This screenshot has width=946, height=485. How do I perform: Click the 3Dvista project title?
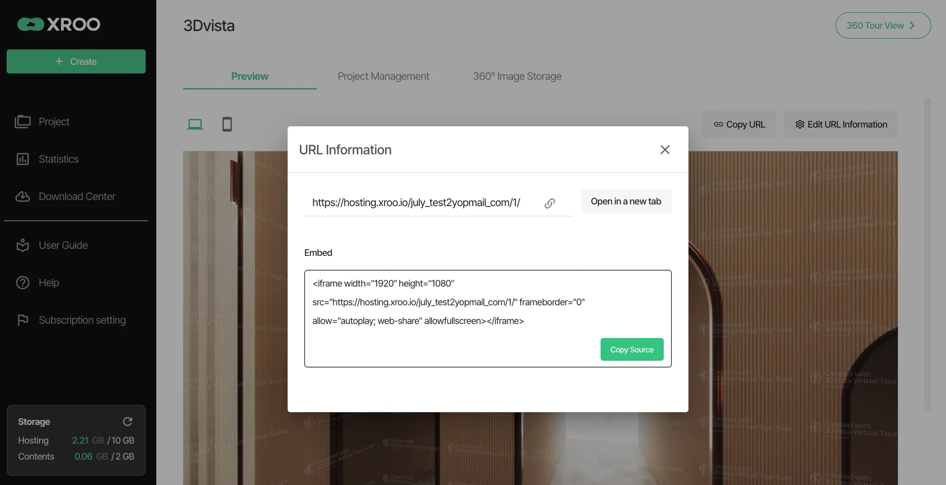(209, 25)
